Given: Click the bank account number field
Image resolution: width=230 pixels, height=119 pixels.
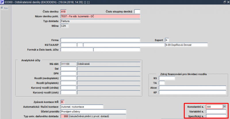Looking at the screenshot, I should (x=117, y=50).
